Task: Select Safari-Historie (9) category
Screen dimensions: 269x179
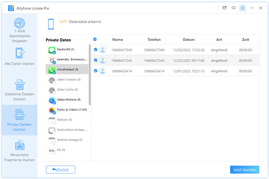Action: [68, 100]
